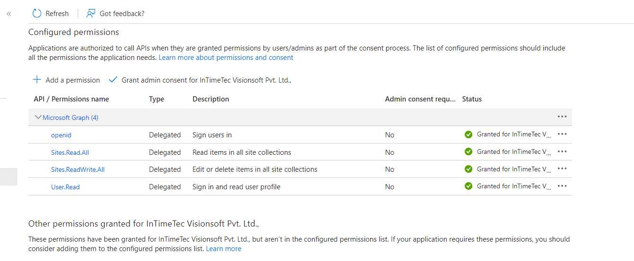Click the Learn more link under Other permissions
The height and width of the screenshot is (261, 634).
pos(224,249)
